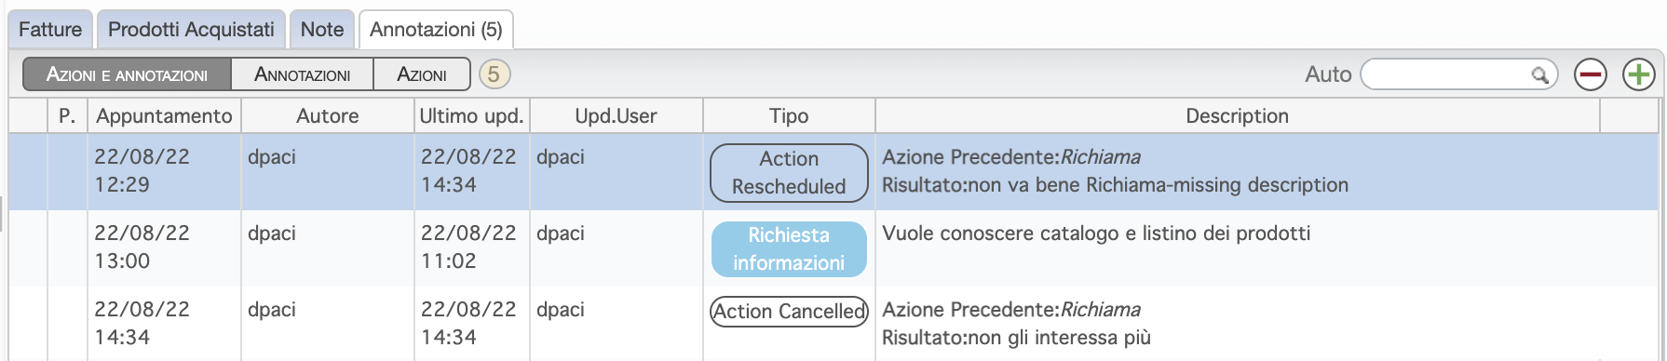Click the Richiesta informazioni blue badge
This screenshot has height=361, width=1667.
789,248
